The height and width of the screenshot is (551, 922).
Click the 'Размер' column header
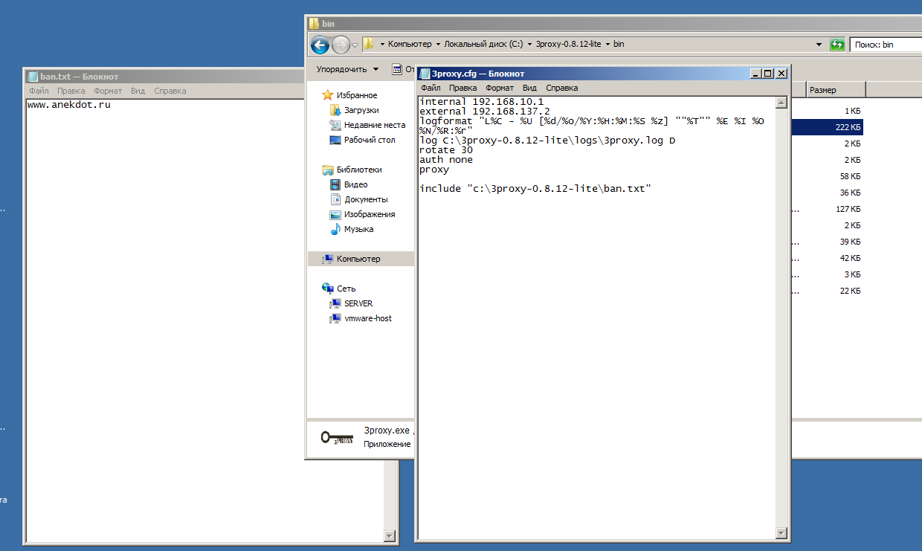click(x=835, y=90)
